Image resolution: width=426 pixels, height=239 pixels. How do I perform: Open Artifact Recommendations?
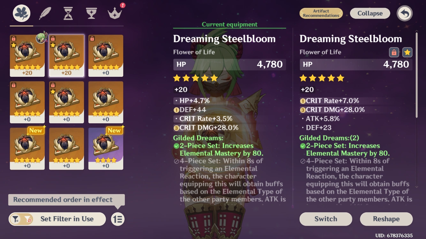321,13
